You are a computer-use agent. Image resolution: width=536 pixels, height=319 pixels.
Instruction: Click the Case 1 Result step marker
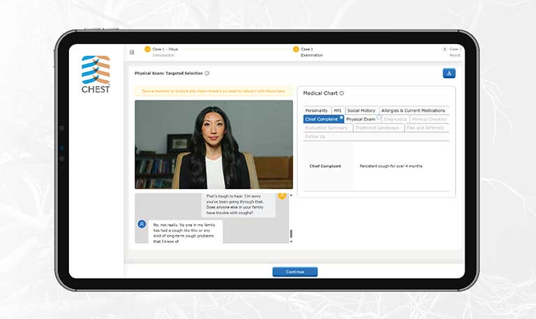point(445,50)
